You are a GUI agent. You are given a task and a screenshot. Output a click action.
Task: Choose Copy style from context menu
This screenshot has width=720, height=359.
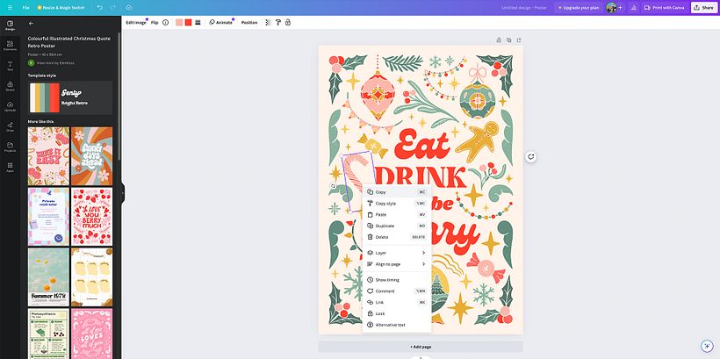[397, 204]
